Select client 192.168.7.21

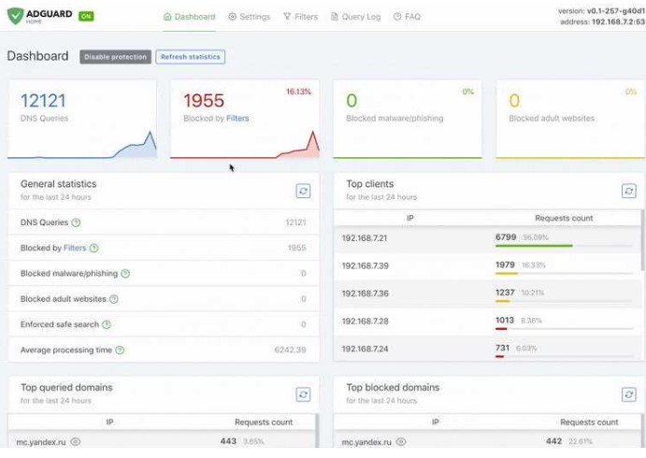click(x=365, y=238)
